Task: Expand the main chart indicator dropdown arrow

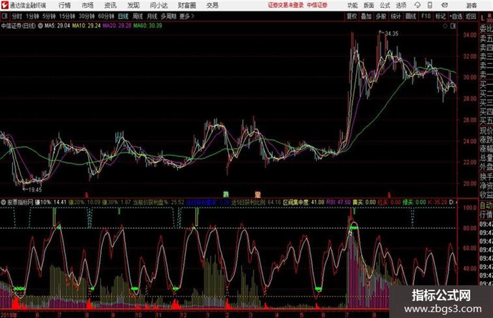Action: point(40,26)
